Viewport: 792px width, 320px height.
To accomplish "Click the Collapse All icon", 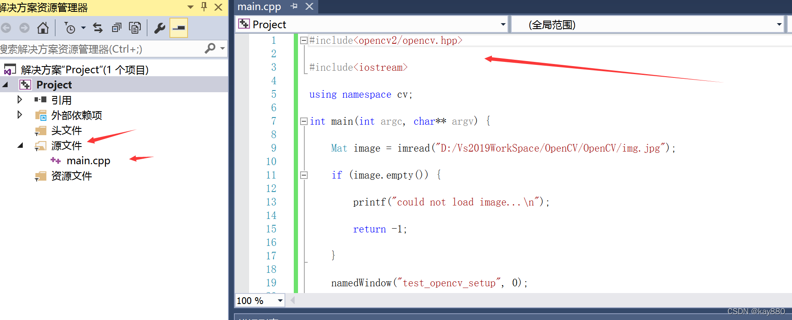I will pos(117,28).
